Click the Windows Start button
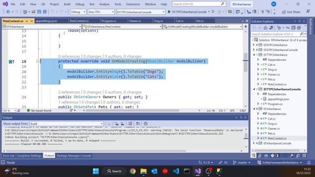Screen dimensions: 315x177 click(x=96, y=171)
